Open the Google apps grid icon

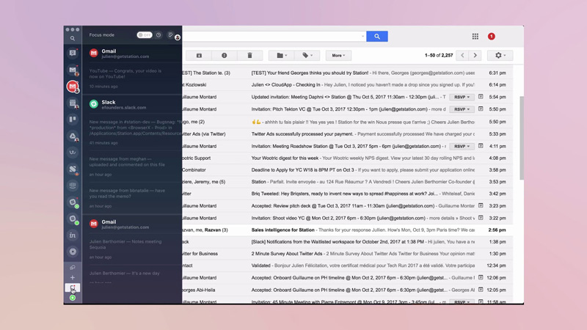coord(475,36)
